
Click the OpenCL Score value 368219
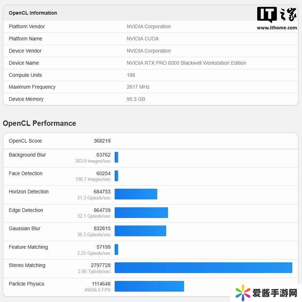tap(102, 141)
